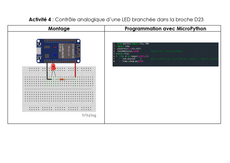Click the title 'Activité 4' heading text
The width and height of the screenshot is (230, 163).
[40, 20]
